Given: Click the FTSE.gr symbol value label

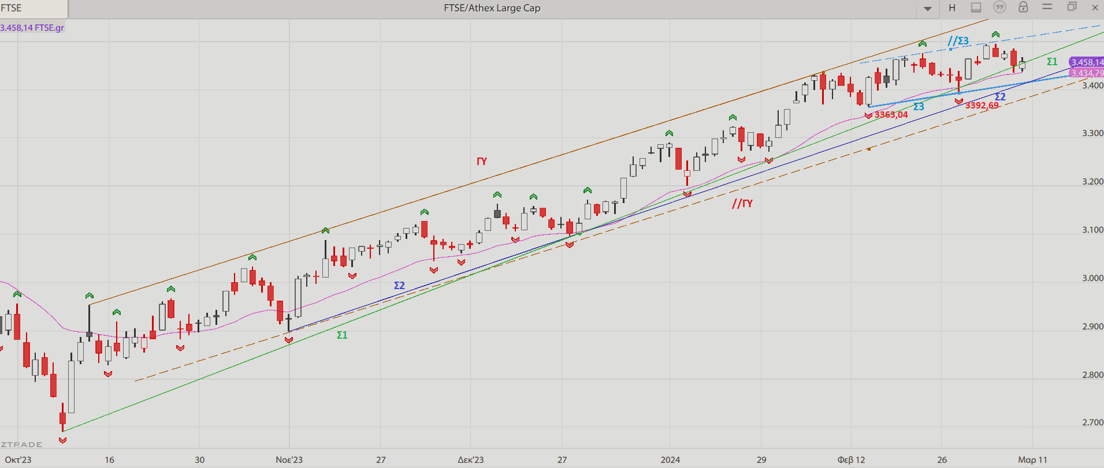Looking at the screenshot, I should pyautogui.click(x=32, y=28).
